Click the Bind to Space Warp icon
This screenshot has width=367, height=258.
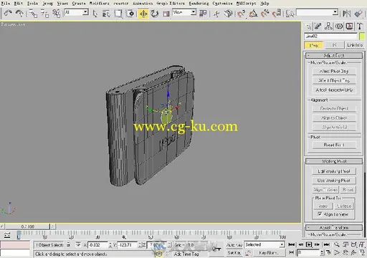tap(56, 14)
